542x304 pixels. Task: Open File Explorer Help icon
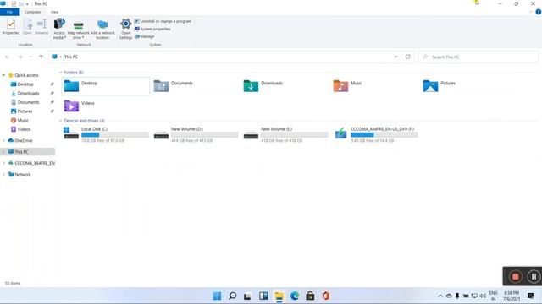point(539,12)
